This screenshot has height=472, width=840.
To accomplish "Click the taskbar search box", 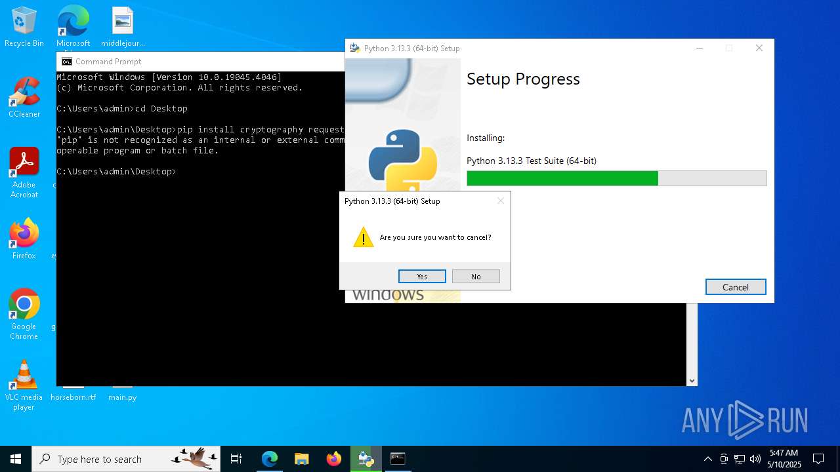I will click(127, 459).
